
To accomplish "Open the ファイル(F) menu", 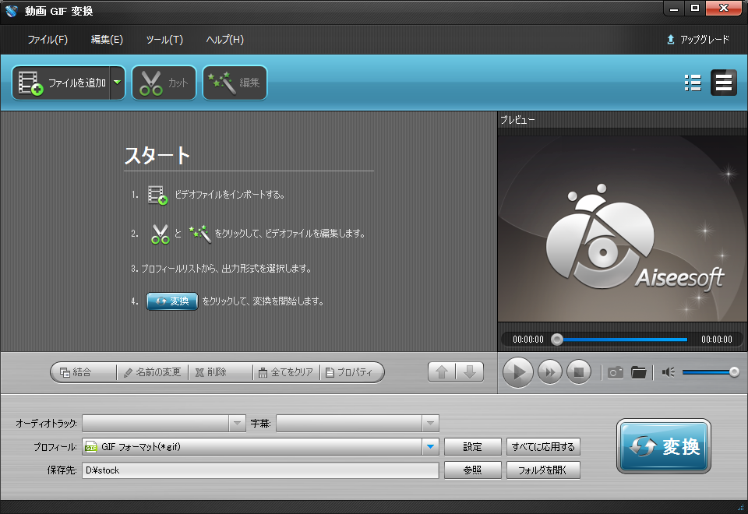I will (48, 39).
